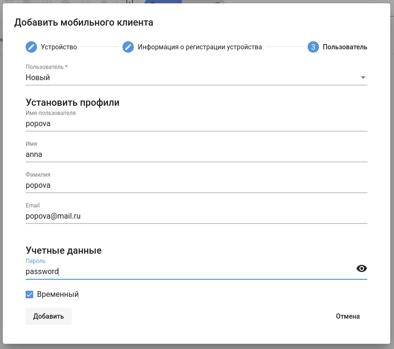Select the Пользователь step label
394x349 pixels.
click(x=345, y=47)
